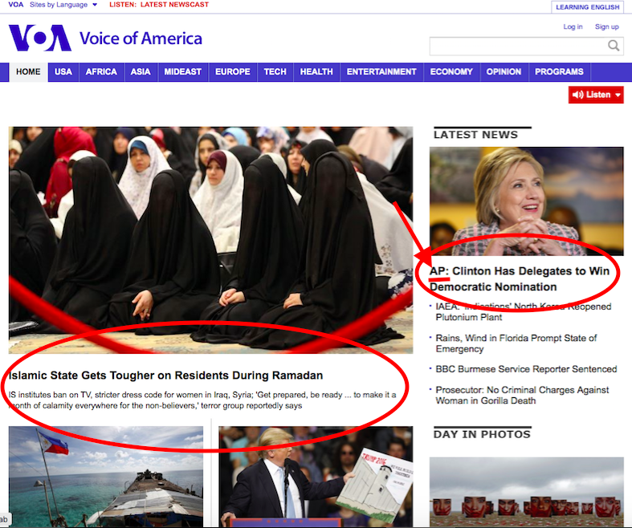Expand the Sites by Language menu
This screenshot has height=528, width=632.
point(63,5)
